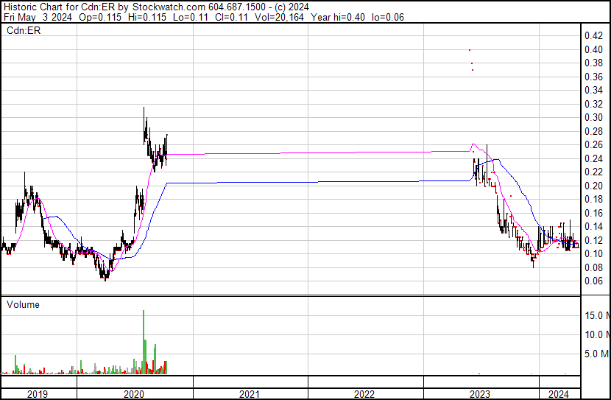Click the 0.06 price axis label
This screenshot has width=611, height=400.
593,281
